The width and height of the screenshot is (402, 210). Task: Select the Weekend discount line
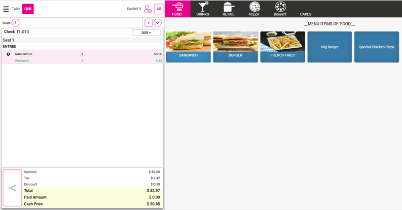[22, 60]
